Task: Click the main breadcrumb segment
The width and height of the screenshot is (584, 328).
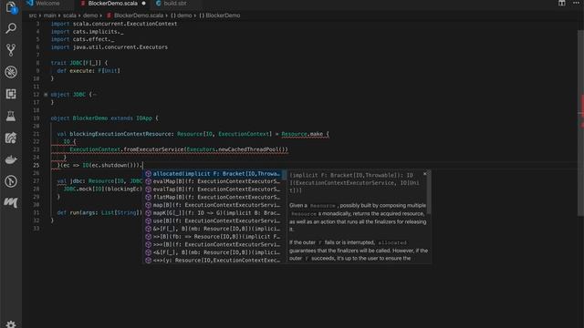Action: pos(49,15)
